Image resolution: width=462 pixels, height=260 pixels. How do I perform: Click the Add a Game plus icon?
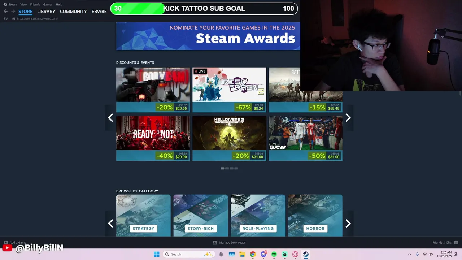pyautogui.click(x=5, y=243)
